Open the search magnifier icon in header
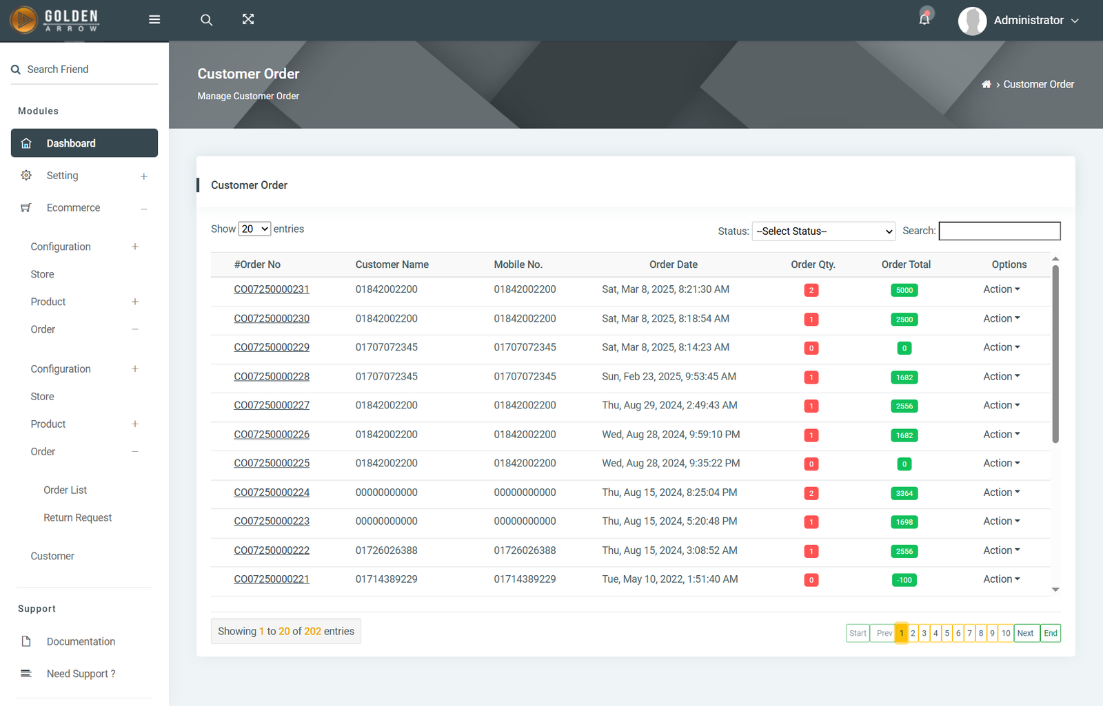1103x706 pixels. 206,20
